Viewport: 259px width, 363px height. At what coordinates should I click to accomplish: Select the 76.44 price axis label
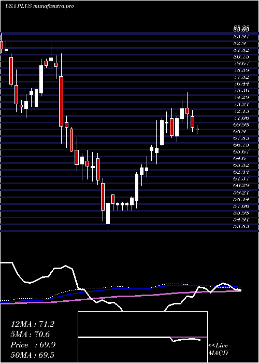[241, 84]
